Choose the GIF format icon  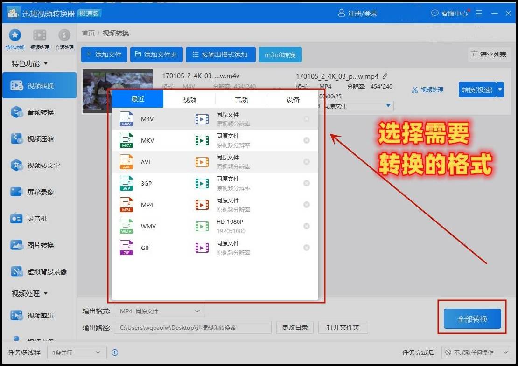pyautogui.click(x=126, y=248)
